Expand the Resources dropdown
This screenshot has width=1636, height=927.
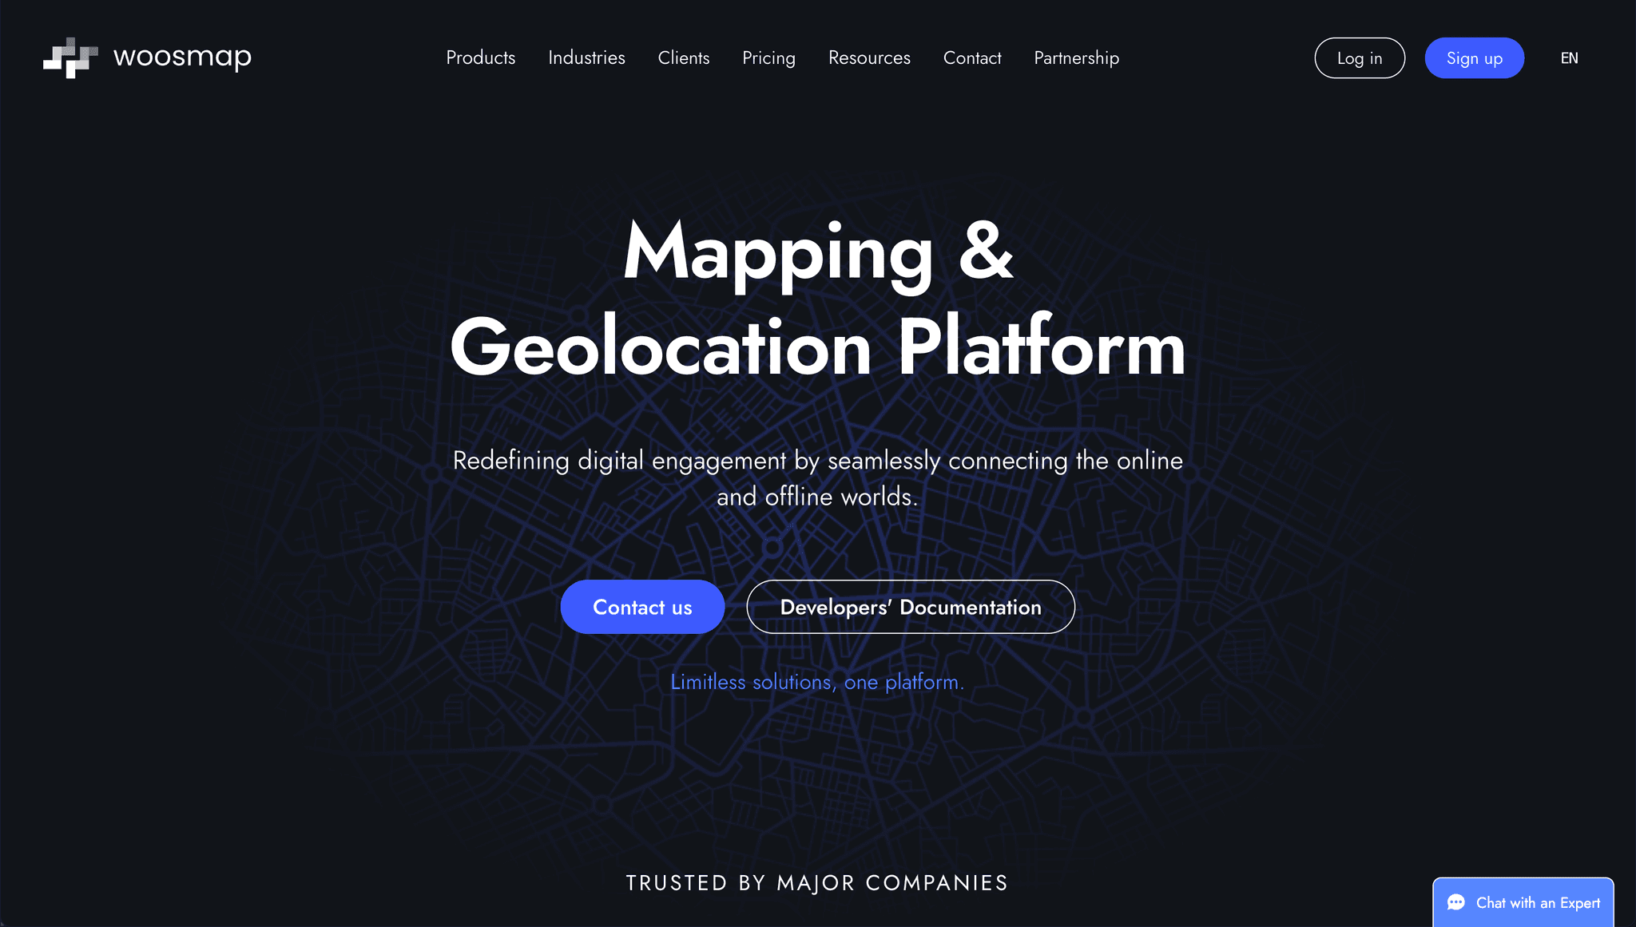(x=870, y=57)
